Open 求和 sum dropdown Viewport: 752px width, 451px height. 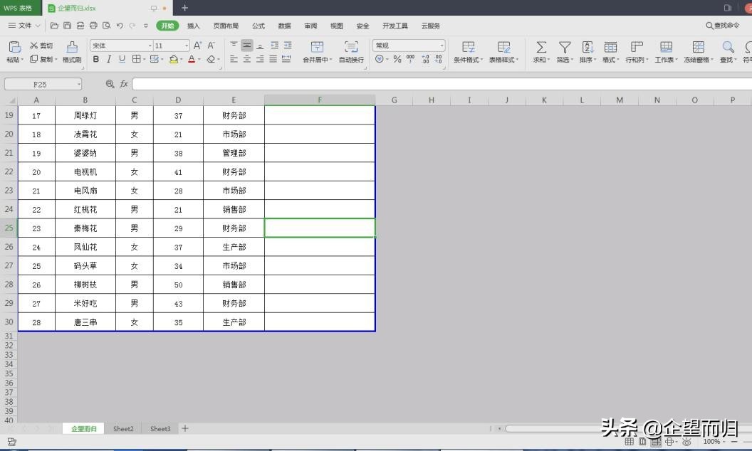pos(548,60)
